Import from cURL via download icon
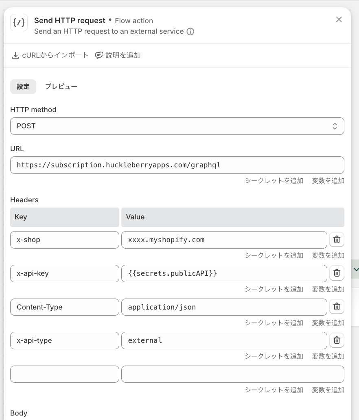Image resolution: width=359 pixels, height=420 pixels. coord(15,56)
